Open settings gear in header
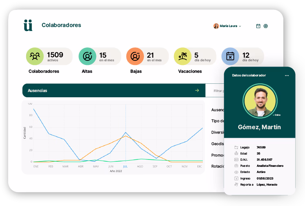The image size is (305, 206). pos(266,26)
